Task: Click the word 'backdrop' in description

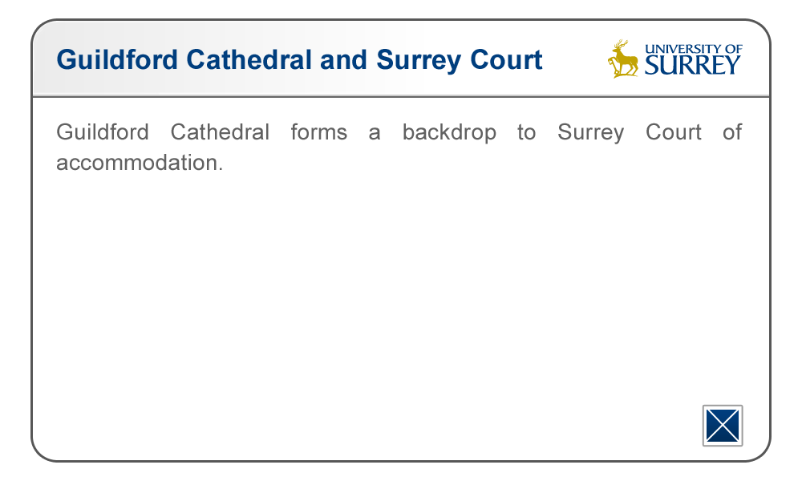Action: click(x=449, y=133)
